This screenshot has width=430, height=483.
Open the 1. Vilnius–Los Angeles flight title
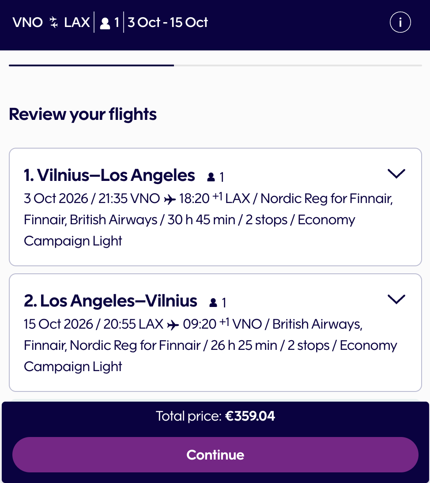109,176
